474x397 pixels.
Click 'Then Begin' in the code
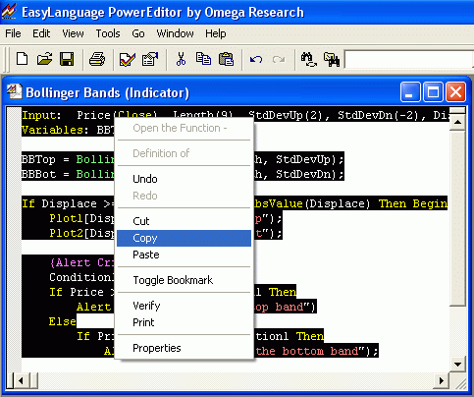[413, 203]
